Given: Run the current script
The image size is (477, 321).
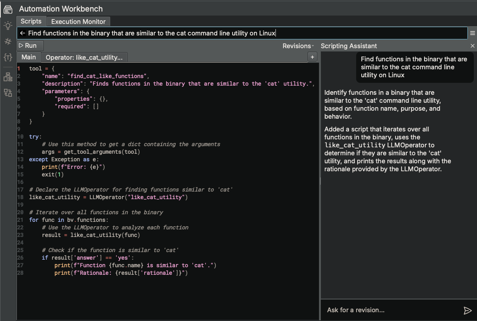Looking at the screenshot, I should coord(29,45).
